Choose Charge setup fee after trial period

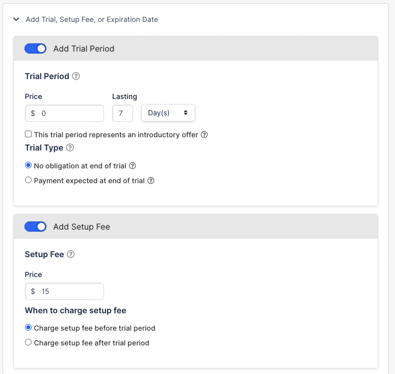[x=28, y=342]
